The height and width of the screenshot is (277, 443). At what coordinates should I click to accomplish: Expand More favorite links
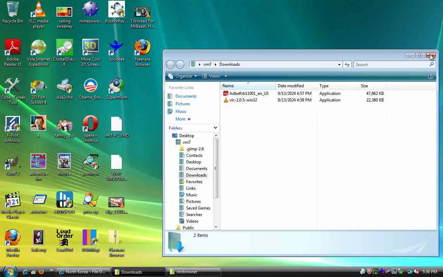point(183,119)
